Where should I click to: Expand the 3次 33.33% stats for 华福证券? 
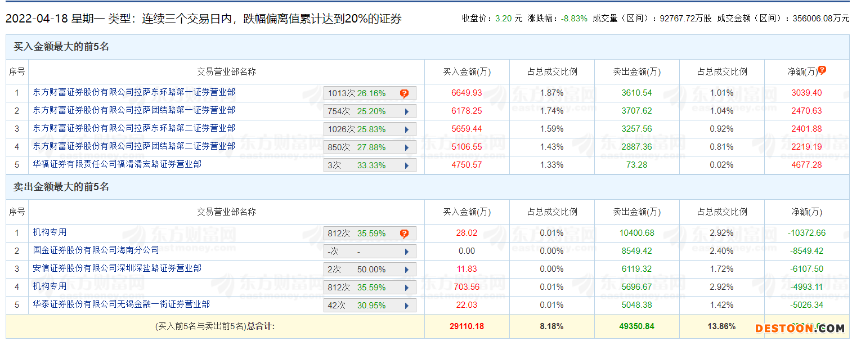pos(407,165)
